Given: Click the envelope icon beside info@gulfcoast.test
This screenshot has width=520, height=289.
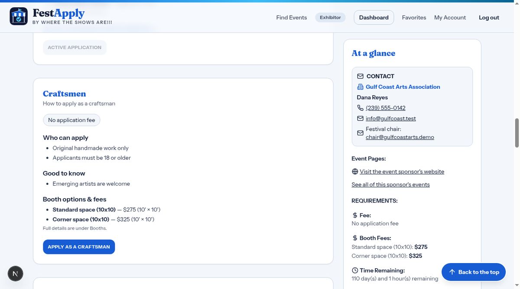Looking at the screenshot, I should click(x=360, y=119).
